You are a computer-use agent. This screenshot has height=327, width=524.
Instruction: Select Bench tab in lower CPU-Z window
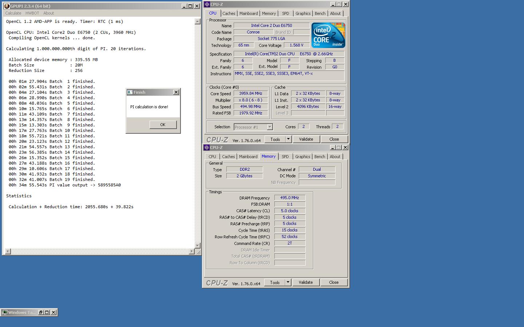(320, 157)
